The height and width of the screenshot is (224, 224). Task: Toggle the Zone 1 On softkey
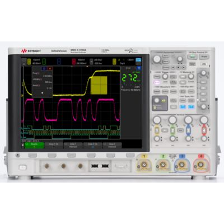(x=54, y=145)
